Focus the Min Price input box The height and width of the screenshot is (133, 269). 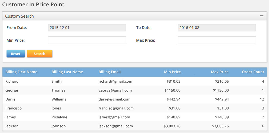[87, 40]
